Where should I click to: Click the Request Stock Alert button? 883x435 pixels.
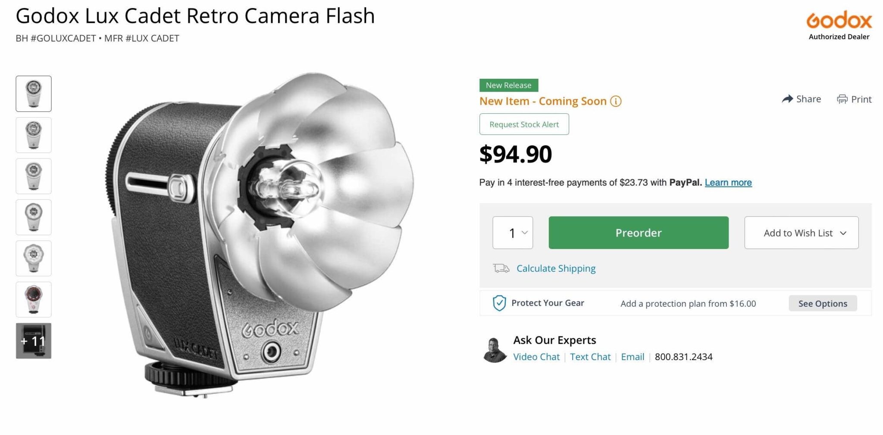click(524, 124)
